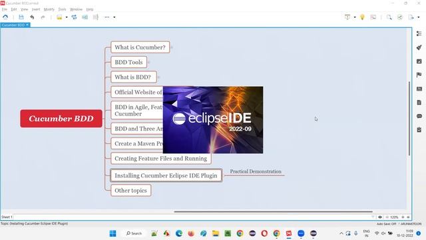This screenshot has width=426, height=240.
Task: Click the 120% zoom level value
Action: [x=394, y=217]
